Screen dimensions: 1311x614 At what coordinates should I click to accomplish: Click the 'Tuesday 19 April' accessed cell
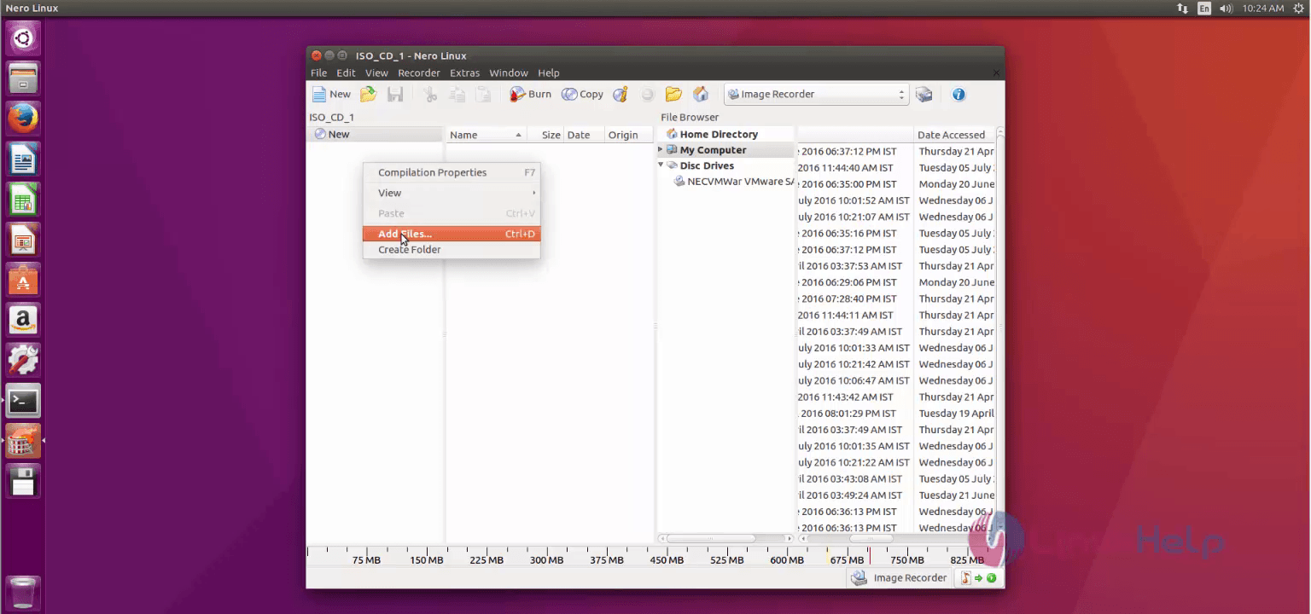coord(956,414)
